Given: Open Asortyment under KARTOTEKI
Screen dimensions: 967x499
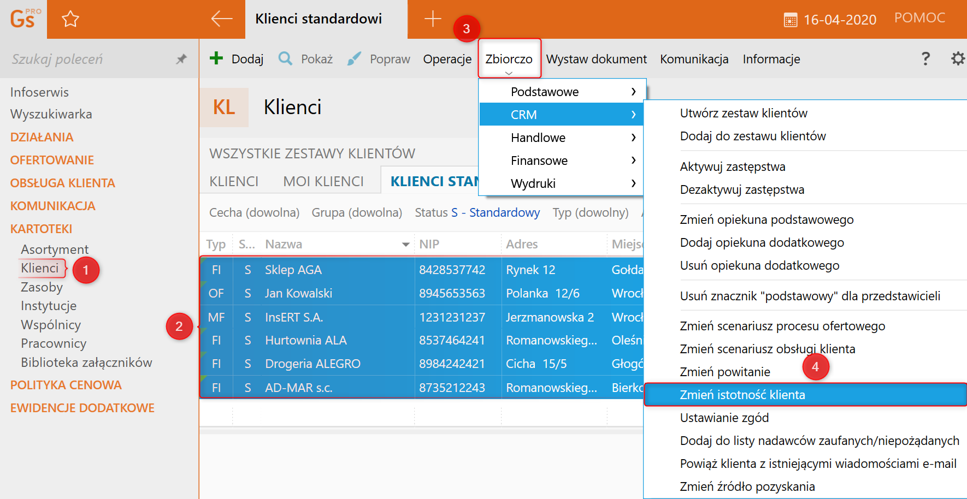Looking at the screenshot, I should coord(55,249).
